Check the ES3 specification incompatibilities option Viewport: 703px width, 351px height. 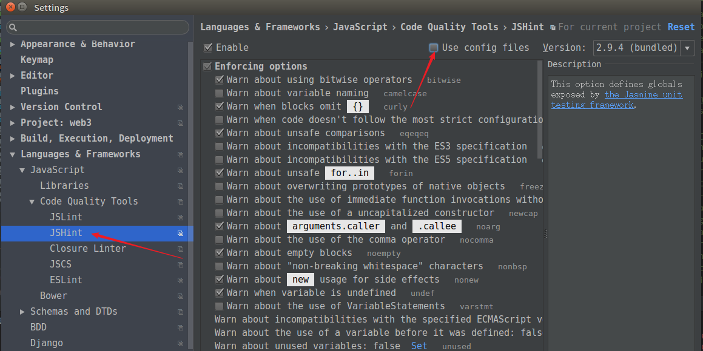[219, 146]
